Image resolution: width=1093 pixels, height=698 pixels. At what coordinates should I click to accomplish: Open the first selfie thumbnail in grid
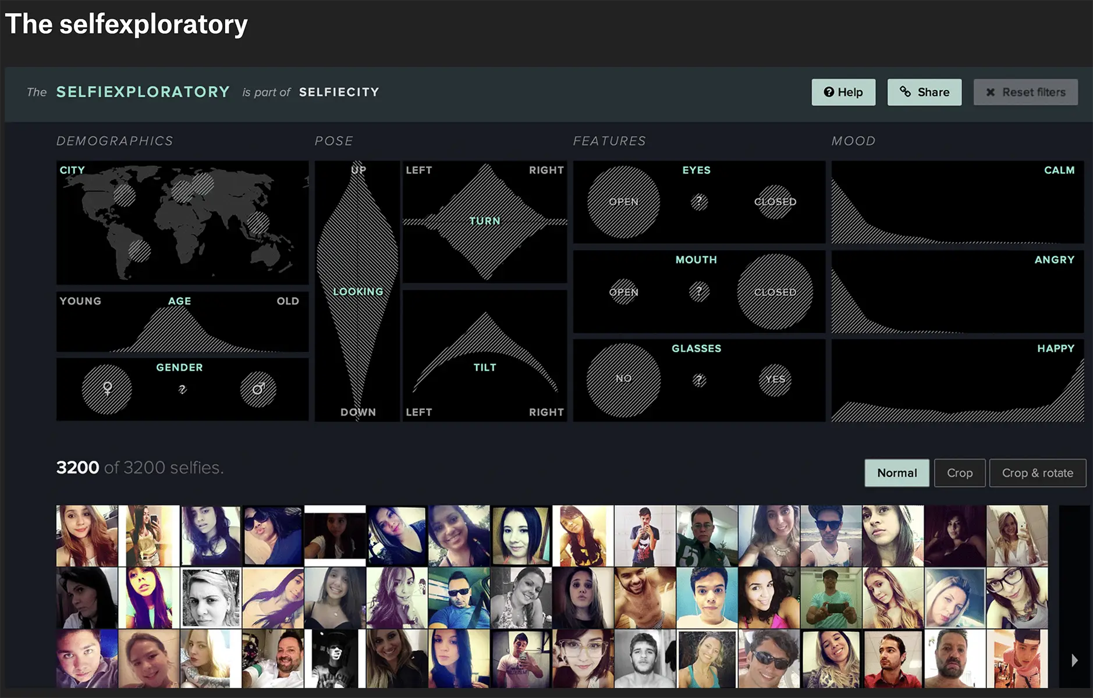pyautogui.click(x=87, y=536)
